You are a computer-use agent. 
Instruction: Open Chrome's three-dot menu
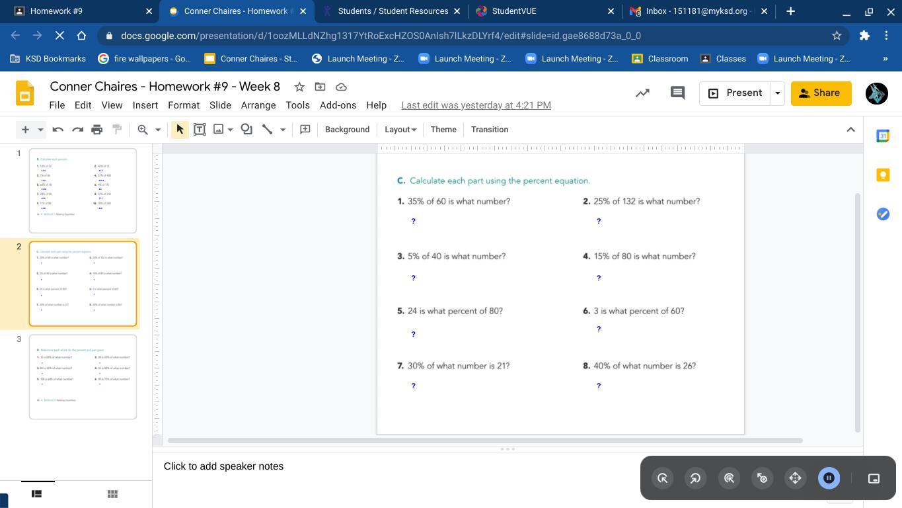click(x=886, y=36)
